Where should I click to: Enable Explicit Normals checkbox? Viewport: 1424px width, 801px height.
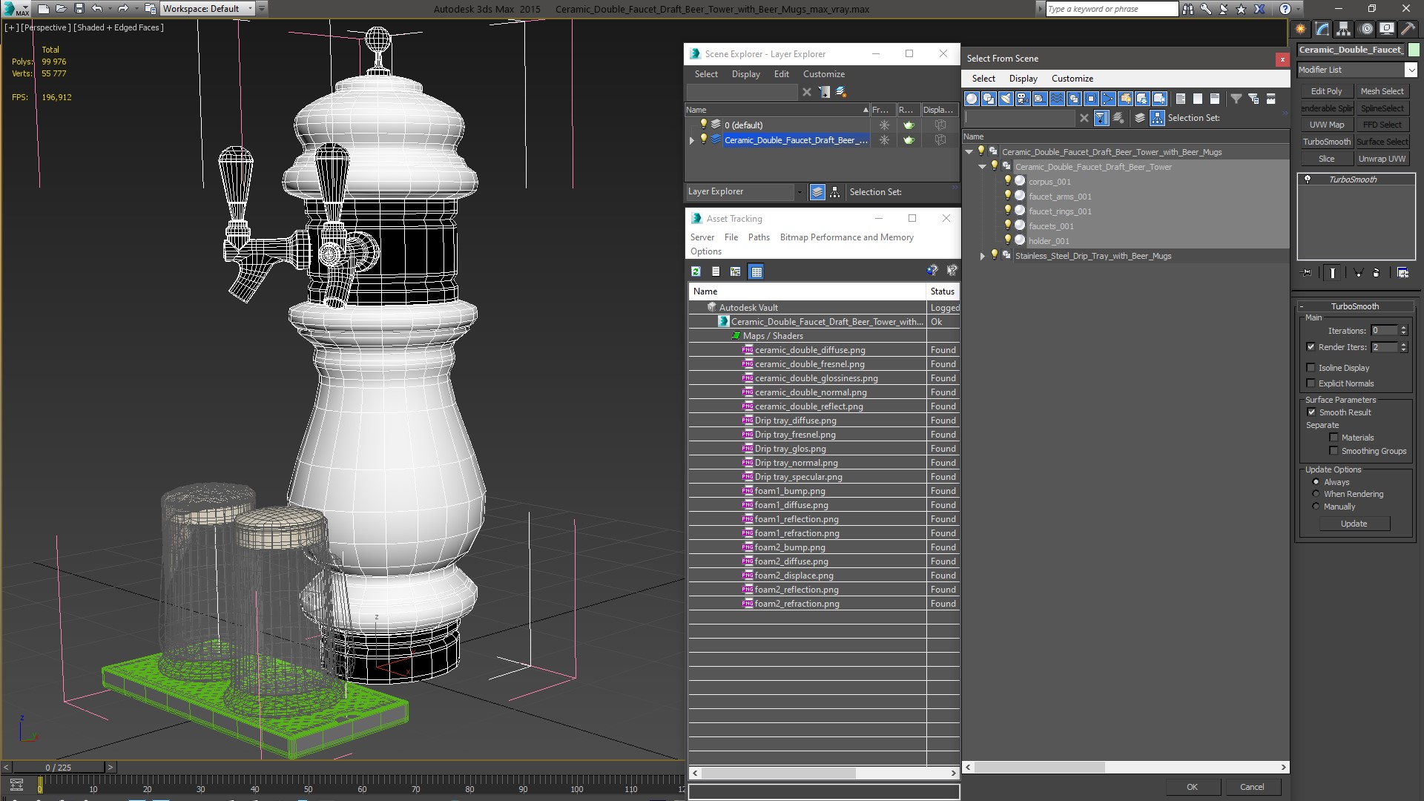[x=1311, y=383]
